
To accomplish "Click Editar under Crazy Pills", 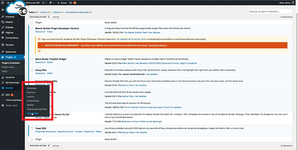I will [x=50, y=73].
